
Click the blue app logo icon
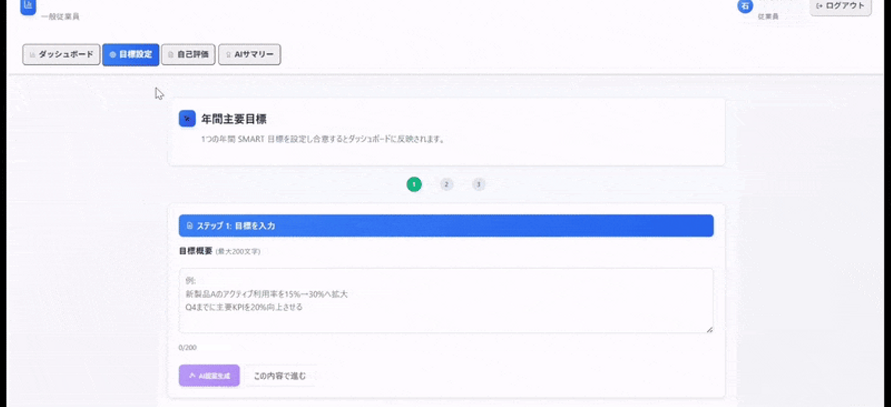click(28, 6)
